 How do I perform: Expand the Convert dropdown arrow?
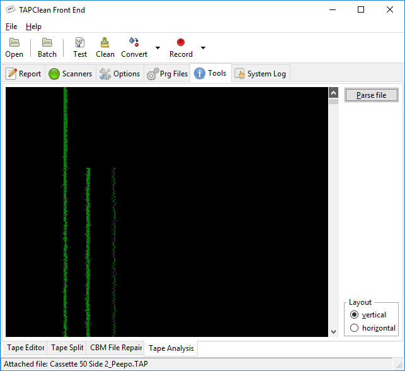(157, 48)
